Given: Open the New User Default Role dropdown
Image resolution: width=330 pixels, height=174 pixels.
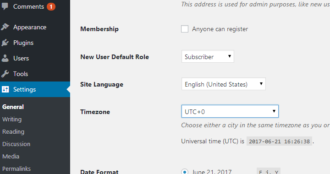Looking at the screenshot, I should [208, 56].
